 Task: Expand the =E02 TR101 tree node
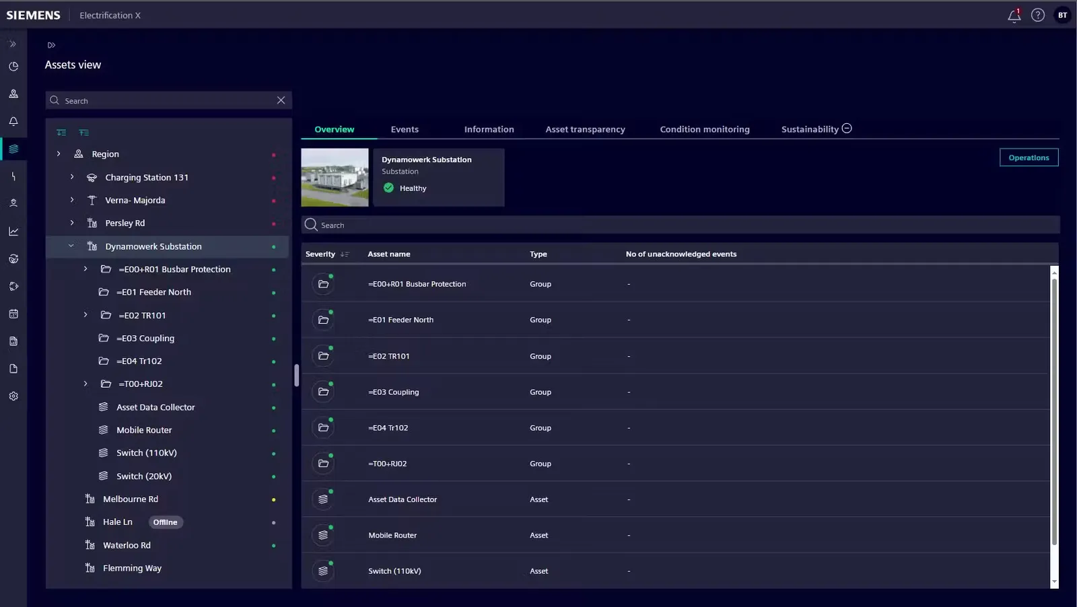coord(85,315)
